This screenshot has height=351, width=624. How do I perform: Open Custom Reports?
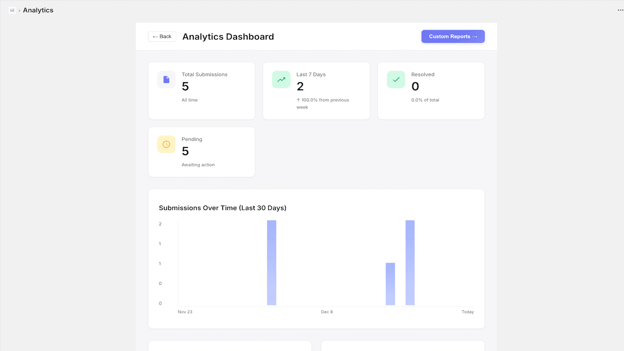453,36
